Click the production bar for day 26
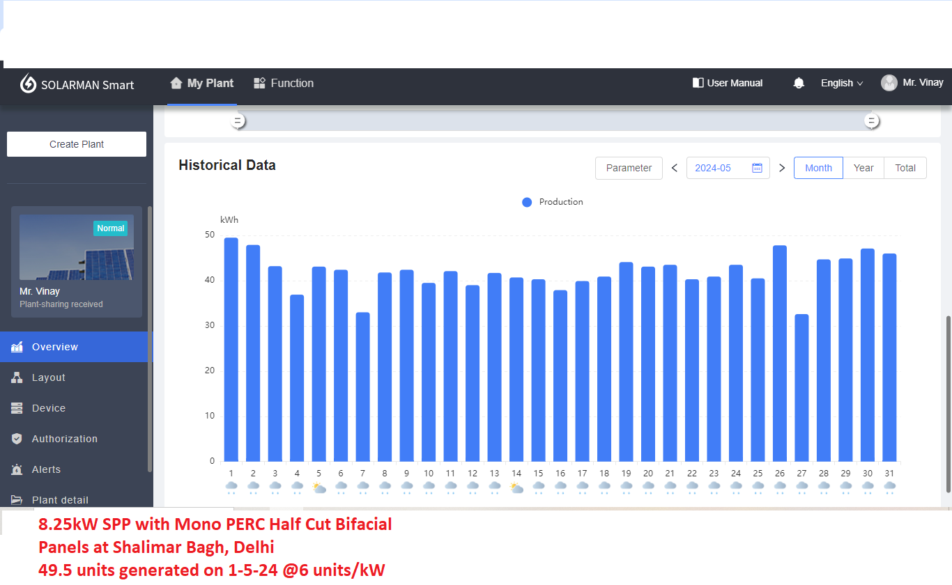This screenshot has width=952, height=585. click(780, 353)
